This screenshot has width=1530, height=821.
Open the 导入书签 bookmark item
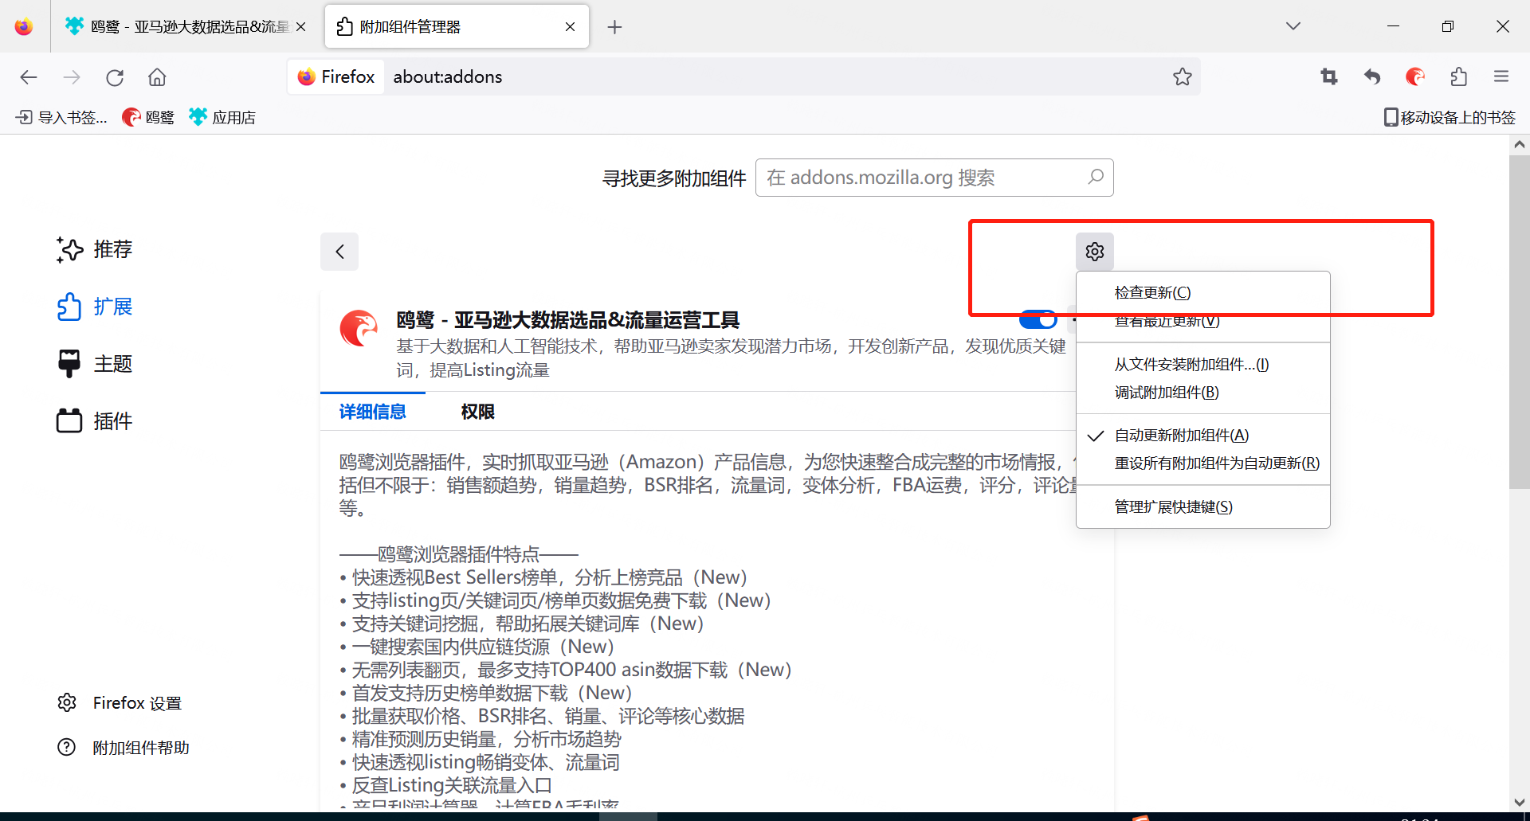[61, 117]
